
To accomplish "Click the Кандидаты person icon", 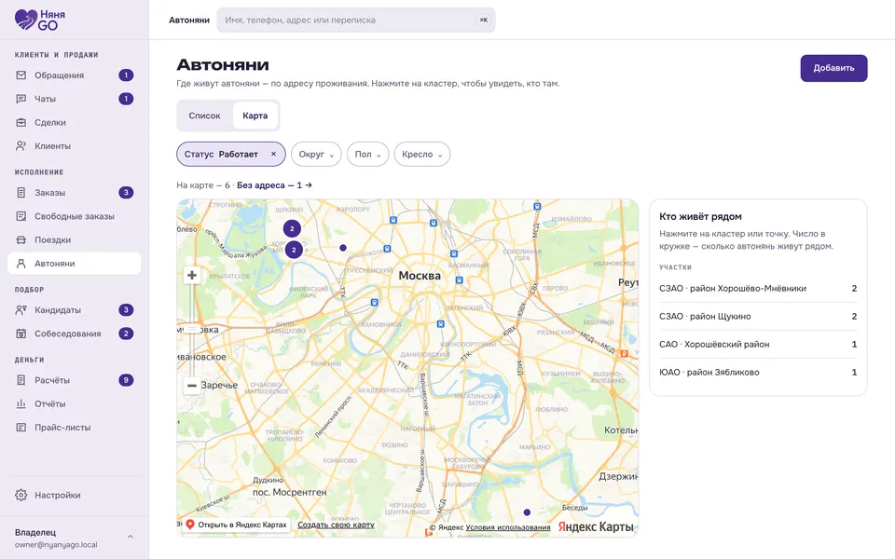I will [x=21, y=310].
